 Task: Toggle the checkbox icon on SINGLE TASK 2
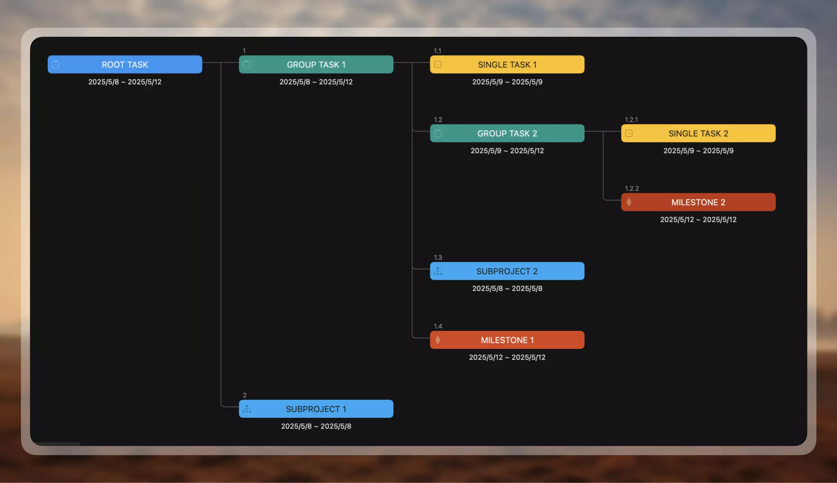click(629, 133)
